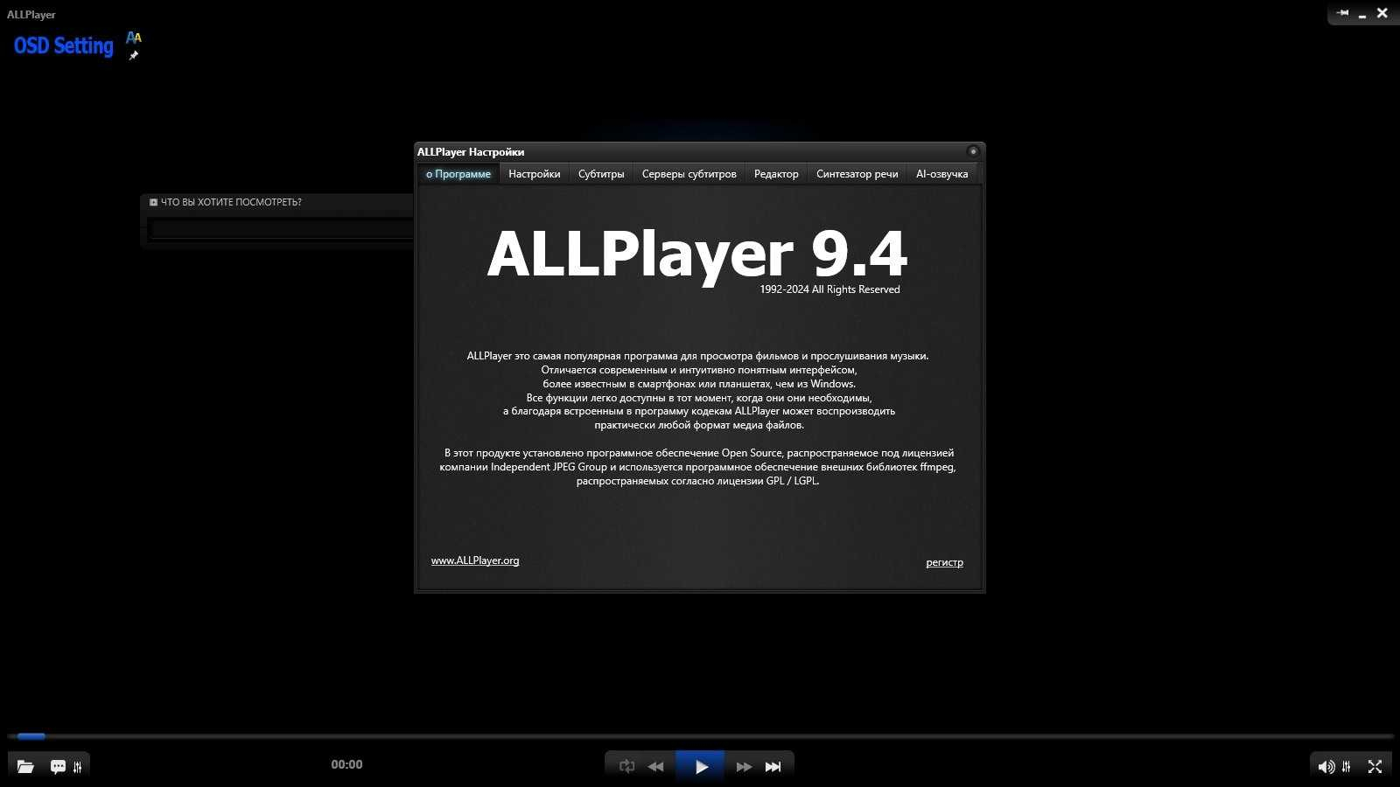Start playback with the Play button
The height and width of the screenshot is (787, 1400).
click(x=700, y=766)
